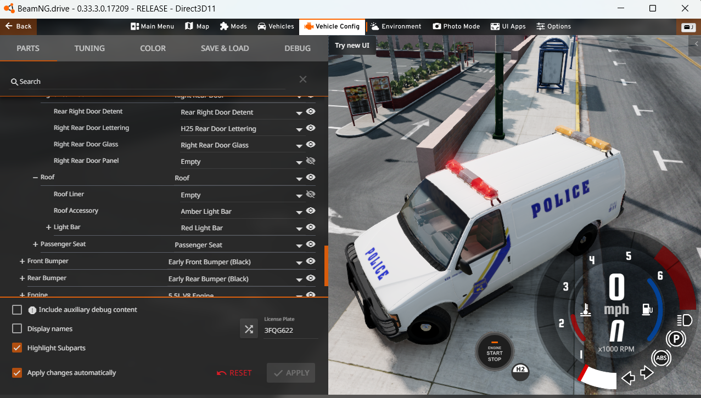701x398 pixels.
Task: Select the Vehicle Config menu item
Action: (332, 26)
